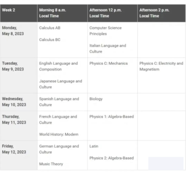
Task: Click the Biology exam entry
Action: (96, 99)
